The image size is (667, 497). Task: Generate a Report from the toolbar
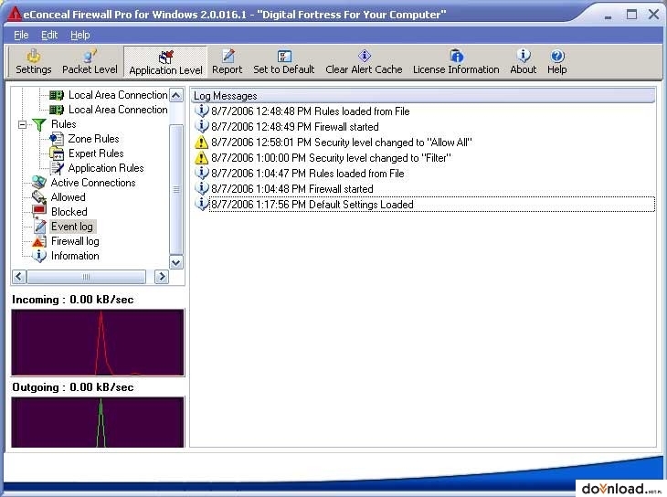pyautogui.click(x=228, y=62)
